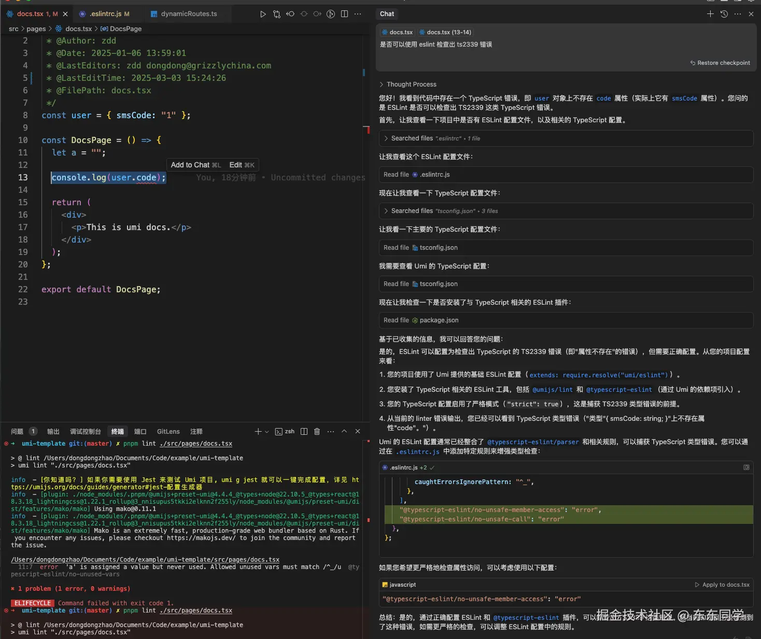Open the 注释 (Comments) panel tab
This screenshot has width=761, height=639.
[196, 431]
